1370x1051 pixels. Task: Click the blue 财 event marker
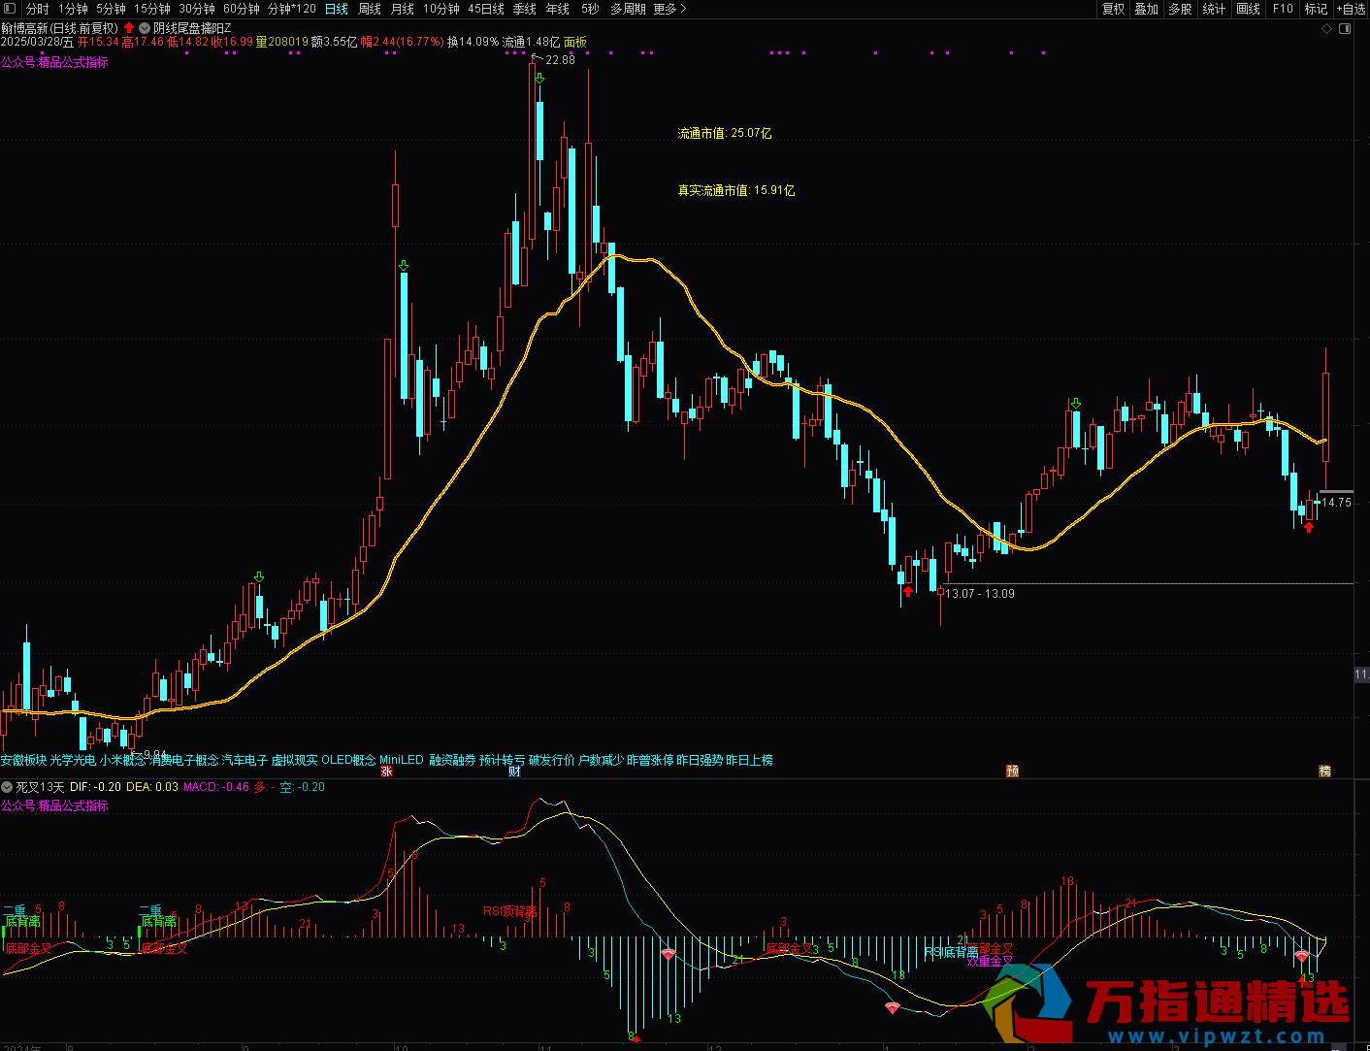(x=515, y=772)
